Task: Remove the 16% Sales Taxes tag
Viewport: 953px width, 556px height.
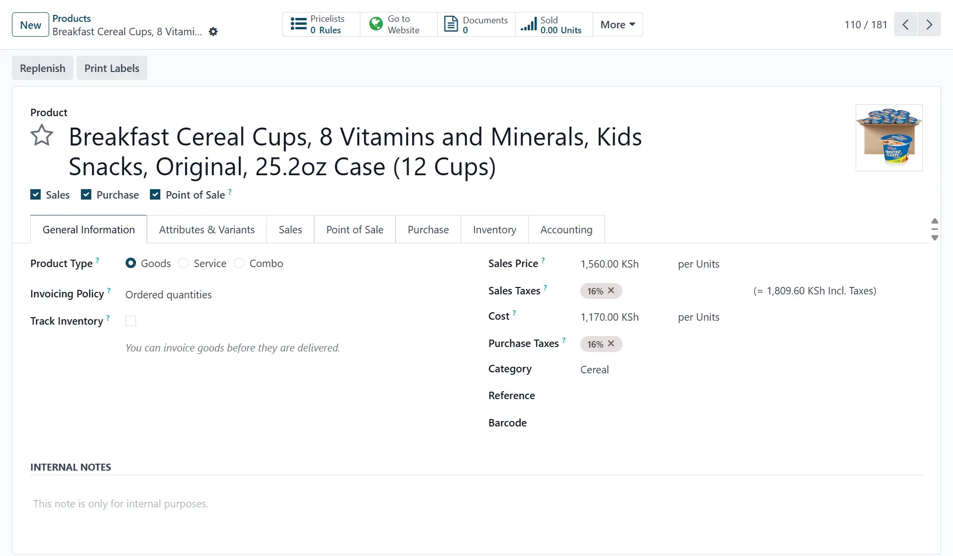Action: tap(611, 290)
